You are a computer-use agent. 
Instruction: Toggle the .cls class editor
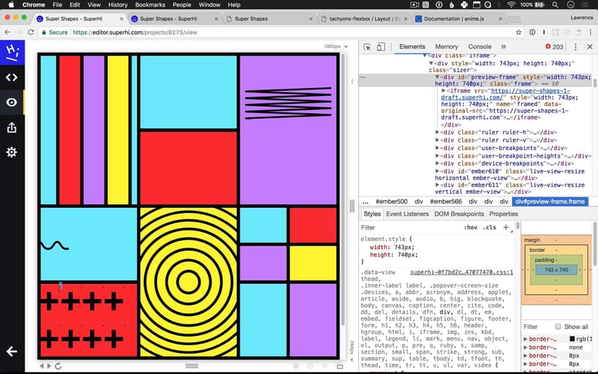pos(490,227)
